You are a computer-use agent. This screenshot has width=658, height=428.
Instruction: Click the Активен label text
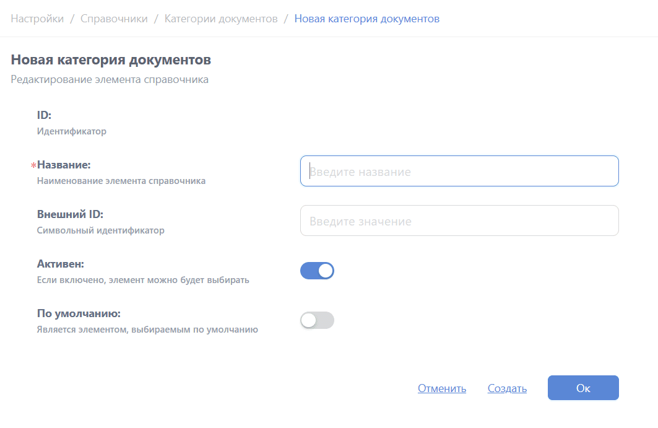pos(60,264)
